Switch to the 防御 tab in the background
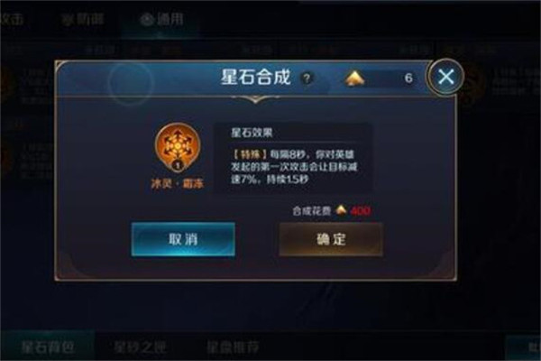Viewport: 541px width, 361px height. pos(83,19)
